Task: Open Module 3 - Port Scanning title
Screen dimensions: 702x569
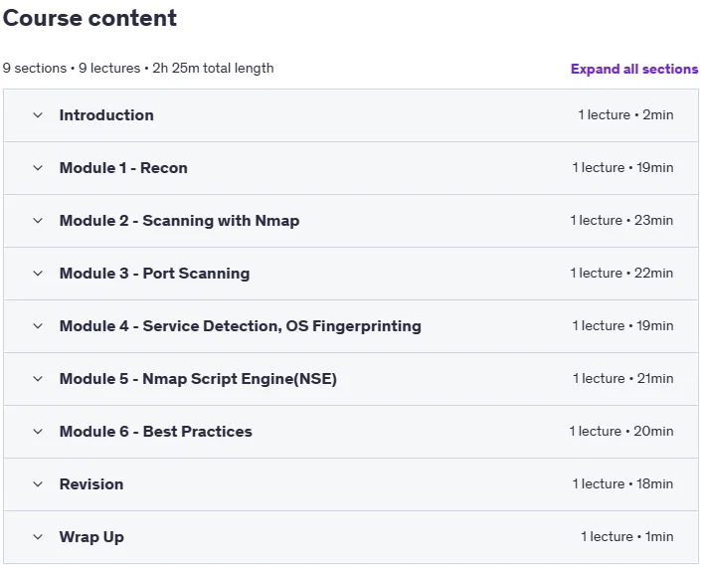Action: pos(154,274)
